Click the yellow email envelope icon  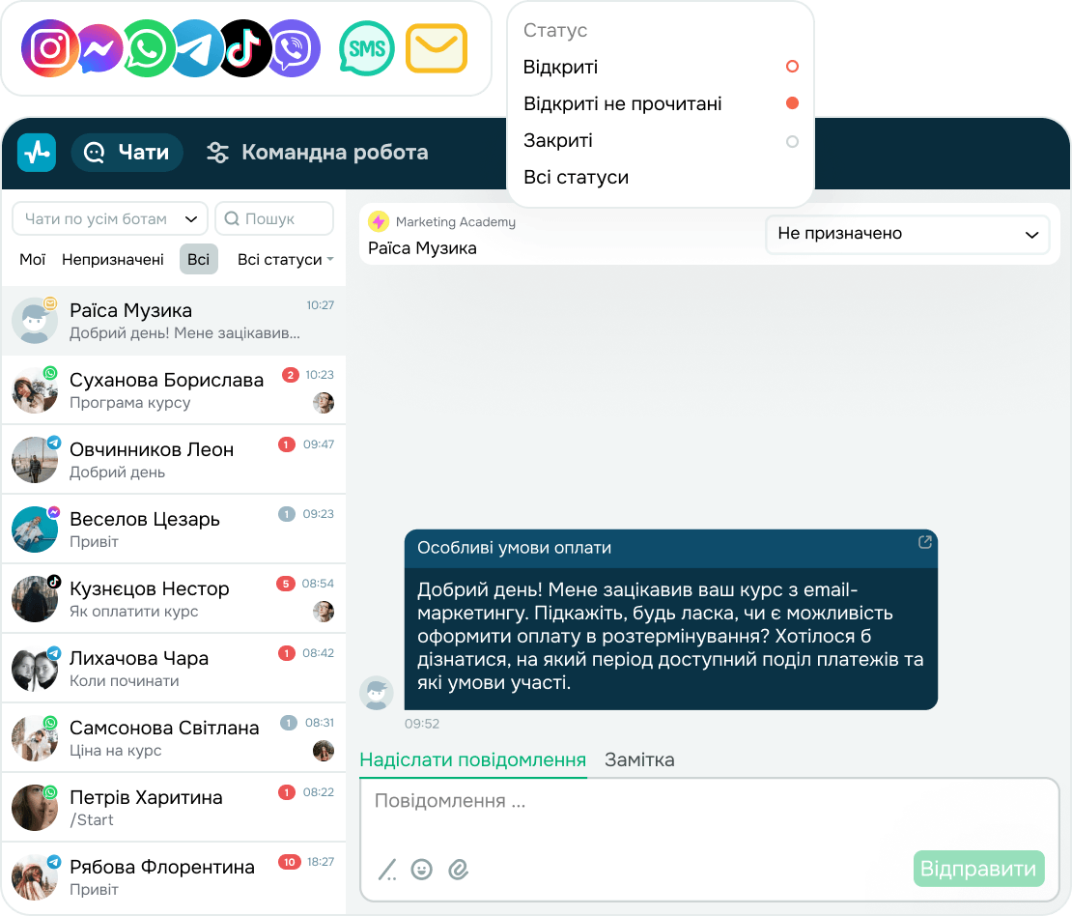(x=437, y=48)
